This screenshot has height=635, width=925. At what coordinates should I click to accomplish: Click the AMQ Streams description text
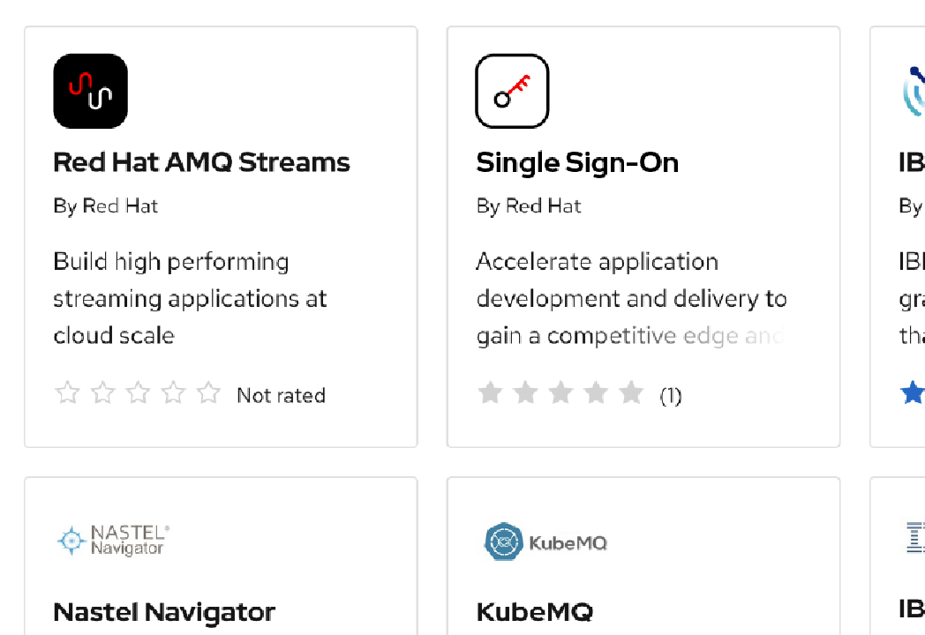190,298
